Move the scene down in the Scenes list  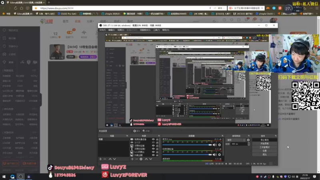click(114, 159)
